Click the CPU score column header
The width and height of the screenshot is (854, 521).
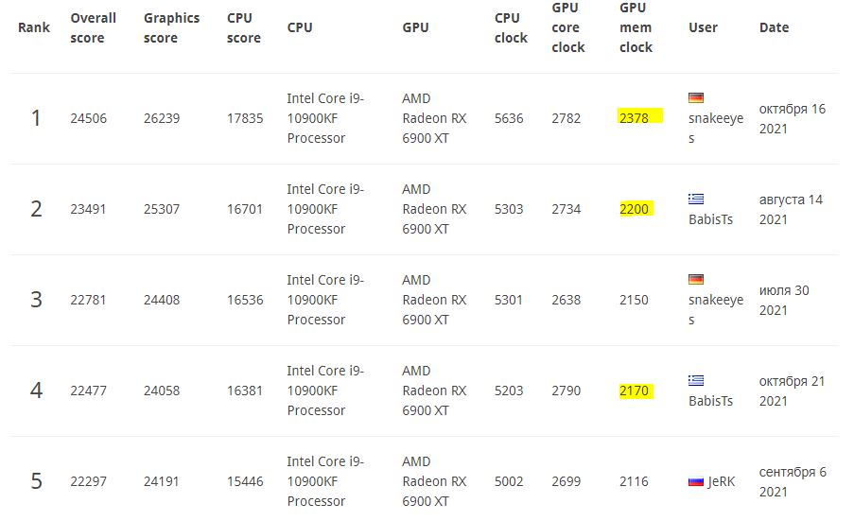(243, 27)
